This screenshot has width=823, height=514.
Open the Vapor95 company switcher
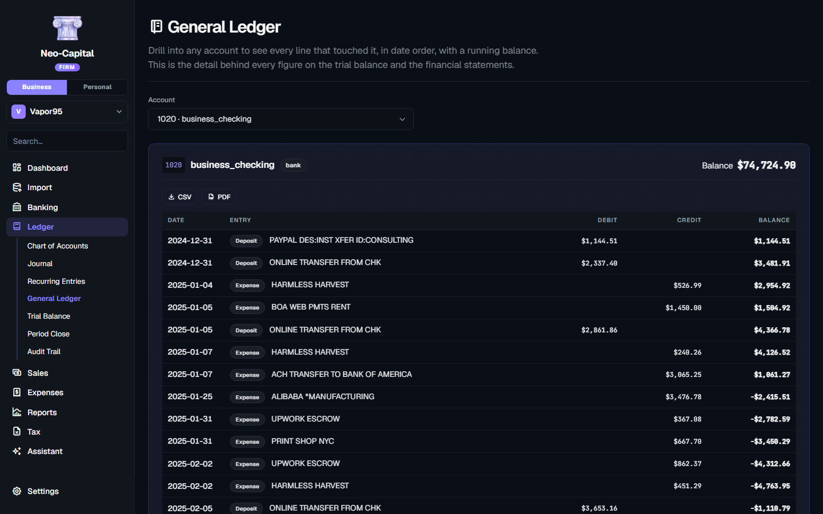click(x=67, y=111)
